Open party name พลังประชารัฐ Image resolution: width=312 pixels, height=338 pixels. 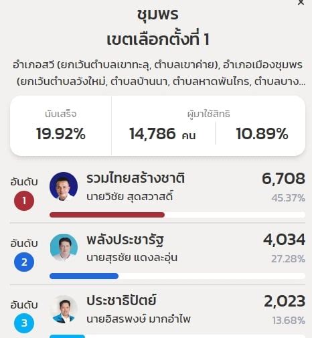125,240
